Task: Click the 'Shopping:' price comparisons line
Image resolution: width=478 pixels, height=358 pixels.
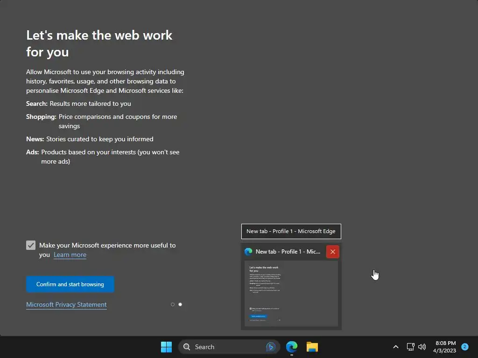Action: click(x=101, y=122)
